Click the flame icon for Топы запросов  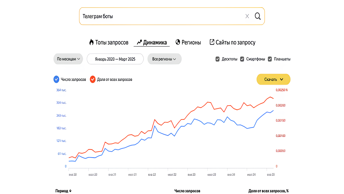click(x=91, y=42)
